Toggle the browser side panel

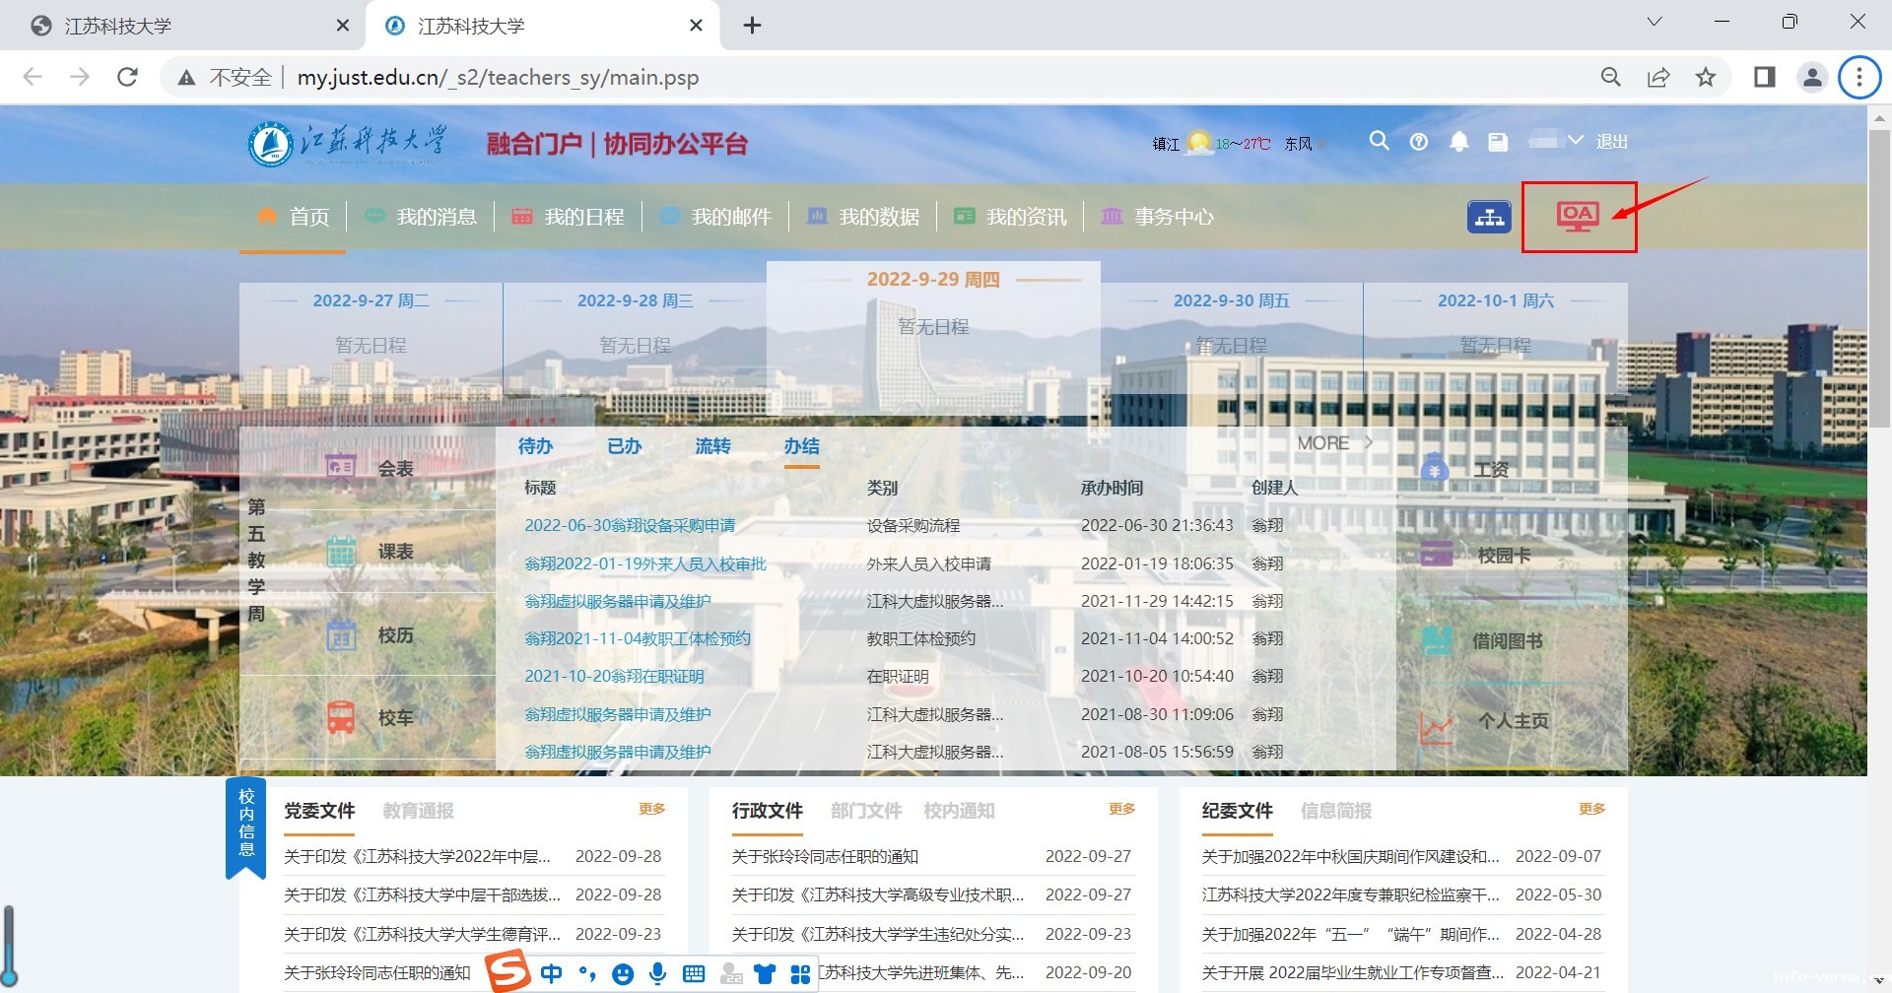pos(1764,77)
